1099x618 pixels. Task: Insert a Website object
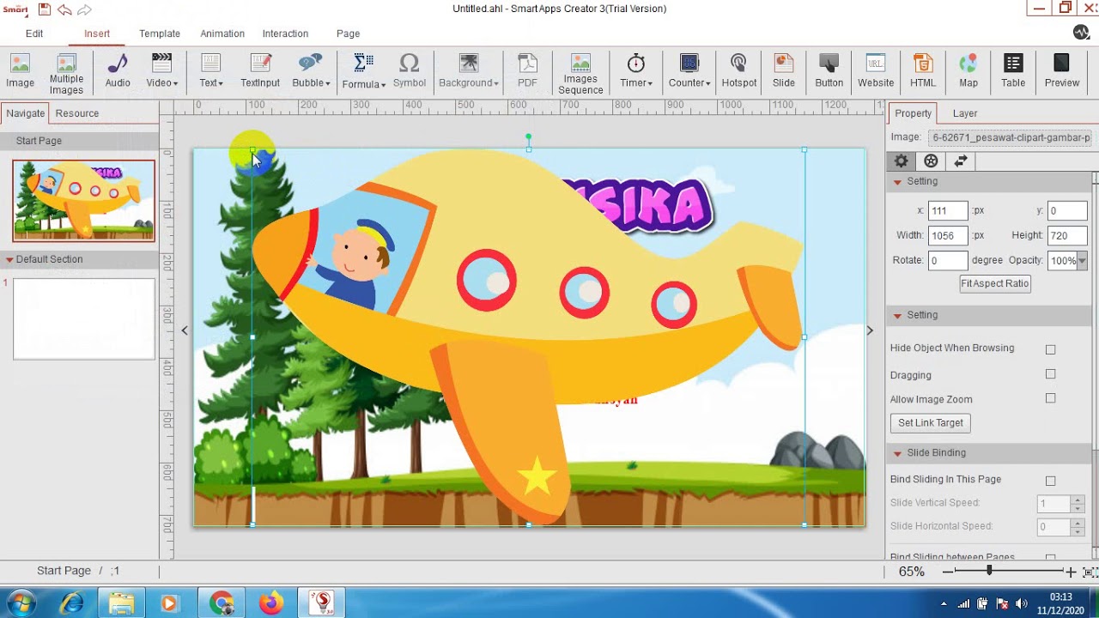[x=876, y=70]
